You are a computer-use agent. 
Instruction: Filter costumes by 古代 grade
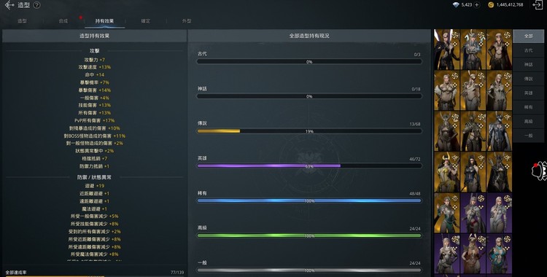[528, 50]
